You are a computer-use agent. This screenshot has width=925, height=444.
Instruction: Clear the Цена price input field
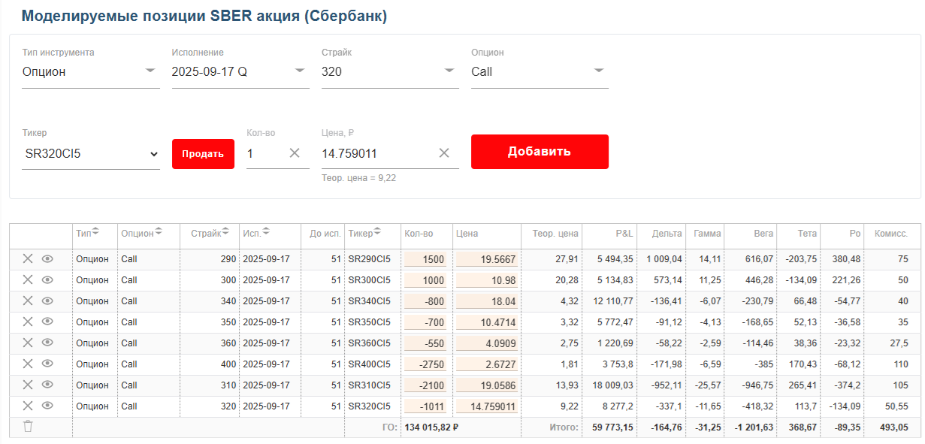pyautogui.click(x=444, y=153)
